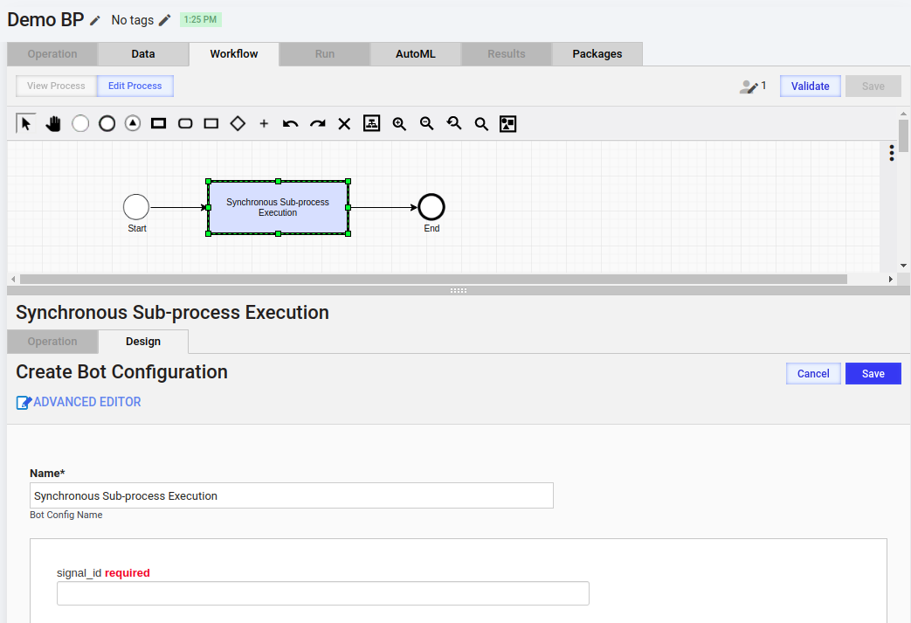Switch to Edit Process mode
Image resolution: width=911 pixels, height=623 pixels.
click(135, 86)
